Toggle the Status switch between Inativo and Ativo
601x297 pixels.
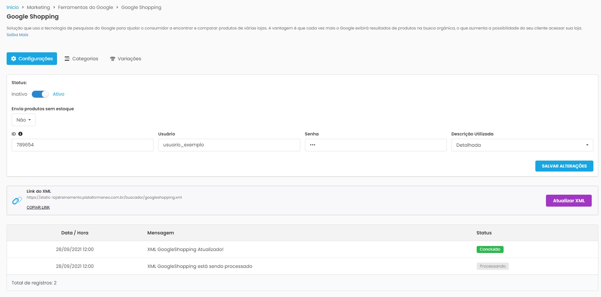(x=40, y=94)
